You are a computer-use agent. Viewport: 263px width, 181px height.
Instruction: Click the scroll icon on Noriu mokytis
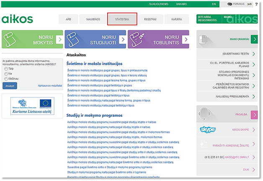pos(10,39)
